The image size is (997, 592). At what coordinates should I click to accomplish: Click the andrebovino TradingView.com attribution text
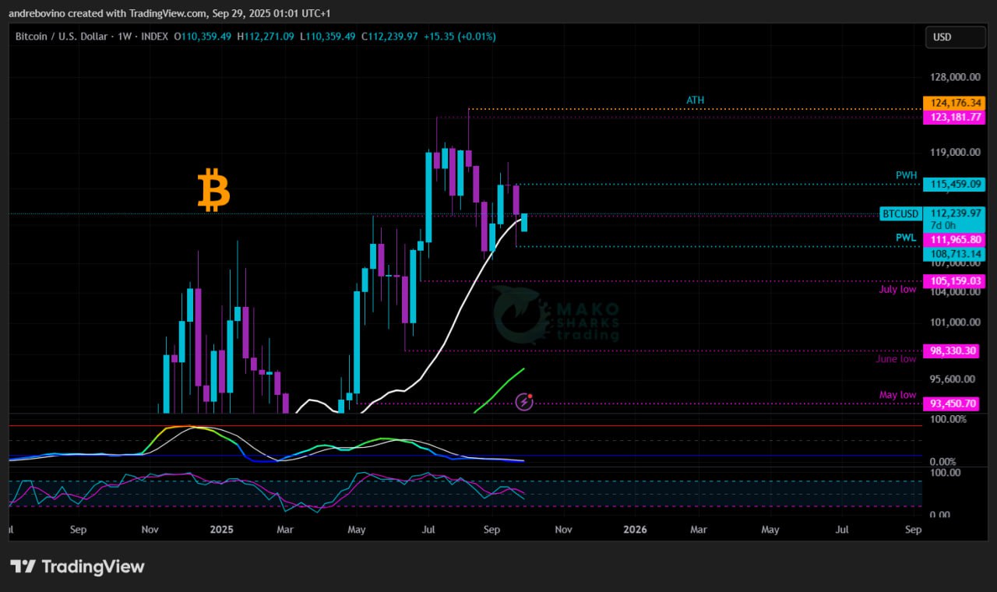(108, 13)
